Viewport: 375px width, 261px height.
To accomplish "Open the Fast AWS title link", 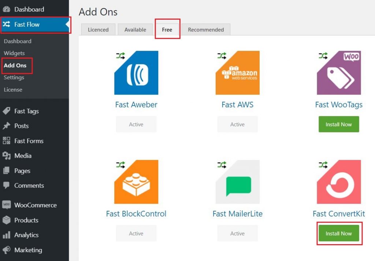I will click(x=237, y=105).
